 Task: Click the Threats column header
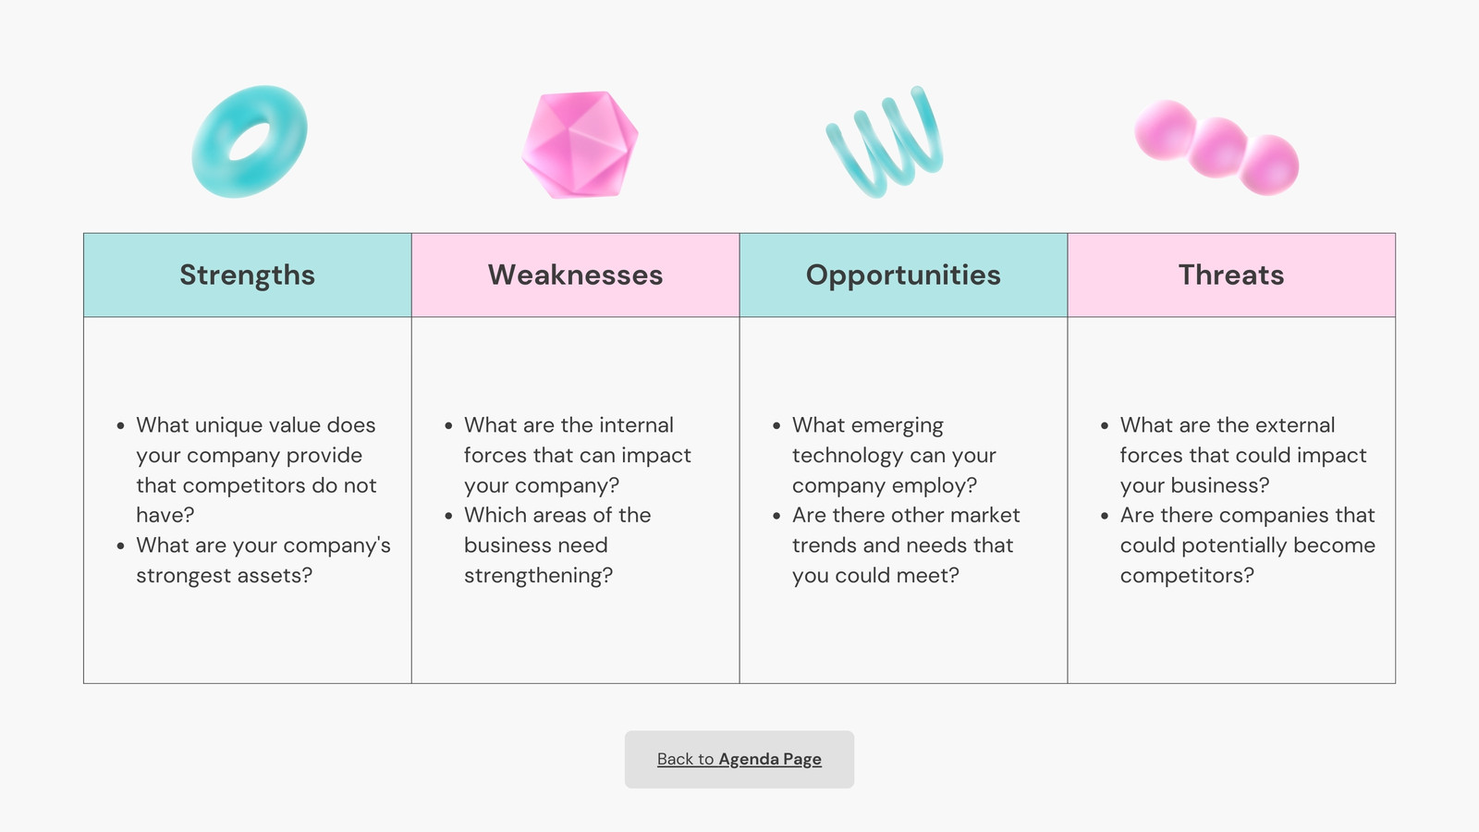1231,275
